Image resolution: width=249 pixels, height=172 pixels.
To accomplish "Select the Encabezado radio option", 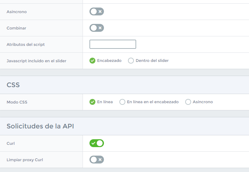I will click(92, 61).
